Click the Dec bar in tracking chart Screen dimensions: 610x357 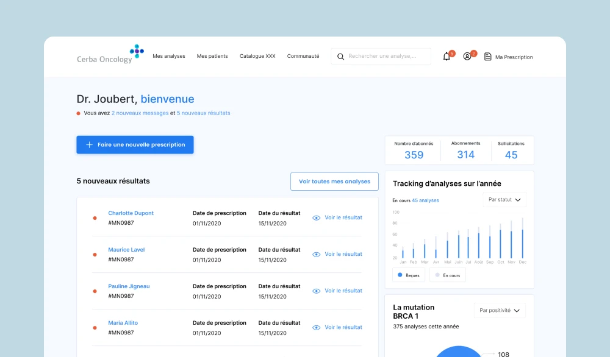[523, 238]
